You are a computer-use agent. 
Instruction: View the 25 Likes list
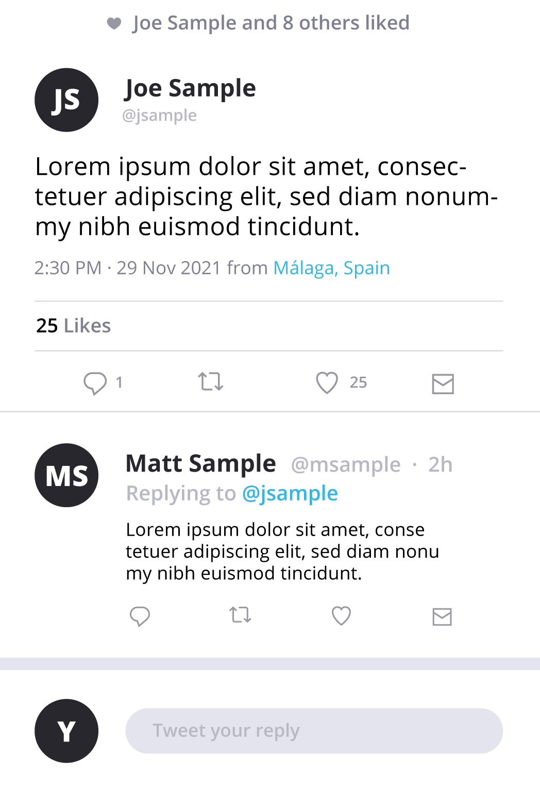click(74, 326)
